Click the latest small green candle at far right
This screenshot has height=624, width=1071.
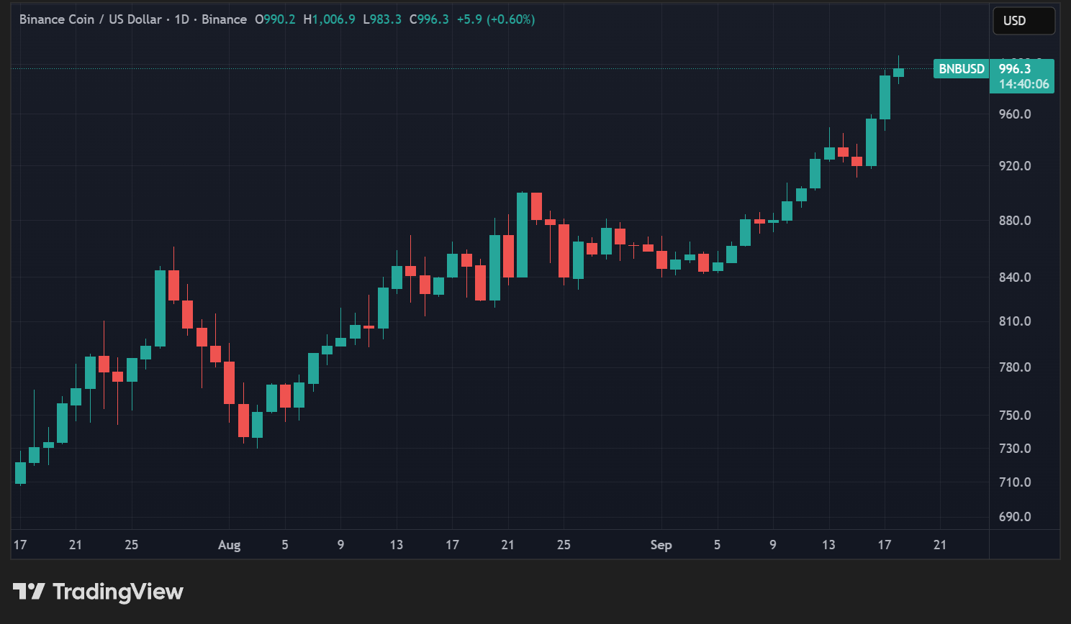(x=898, y=72)
